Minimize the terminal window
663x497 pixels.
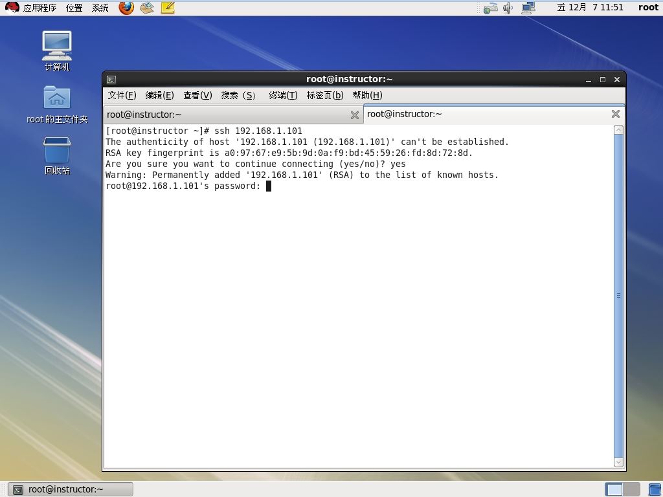pyautogui.click(x=588, y=80)
